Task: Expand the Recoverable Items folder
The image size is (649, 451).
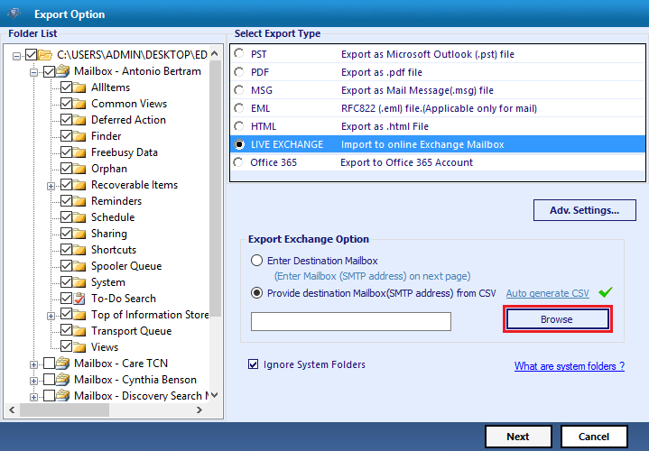Action: (51, 186)
